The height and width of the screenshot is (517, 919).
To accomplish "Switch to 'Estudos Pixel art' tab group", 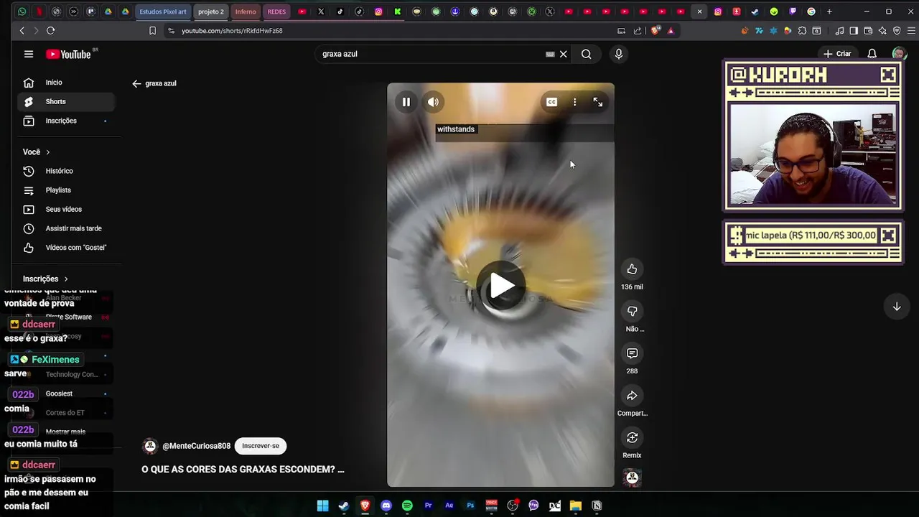I will click(162, 11).
